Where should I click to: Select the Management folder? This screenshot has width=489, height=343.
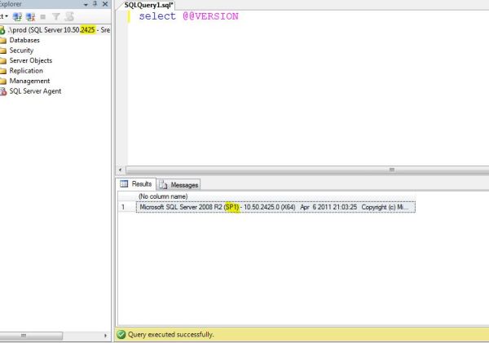click(29, 81)
